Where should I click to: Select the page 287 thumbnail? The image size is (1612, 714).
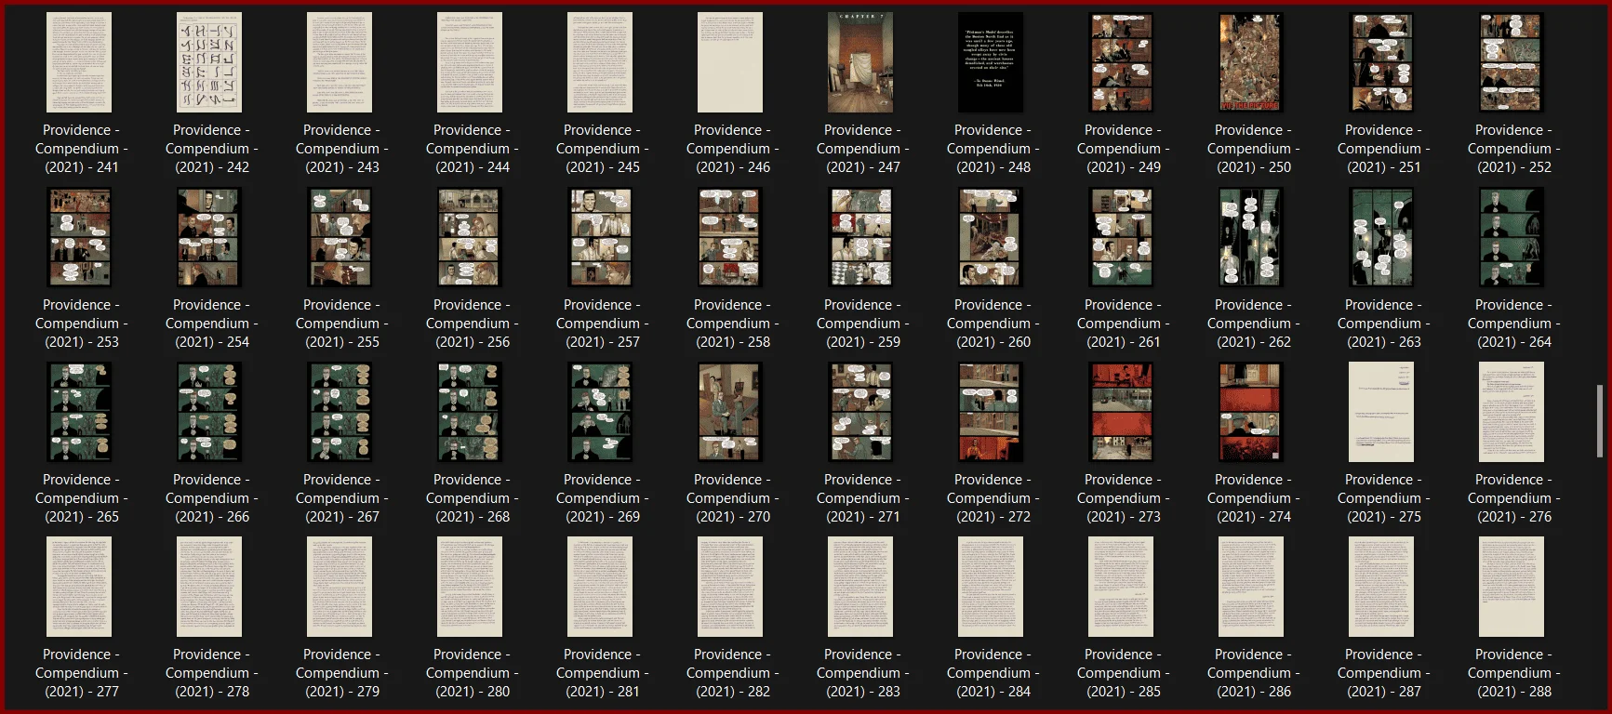[x=1381, y=587]
